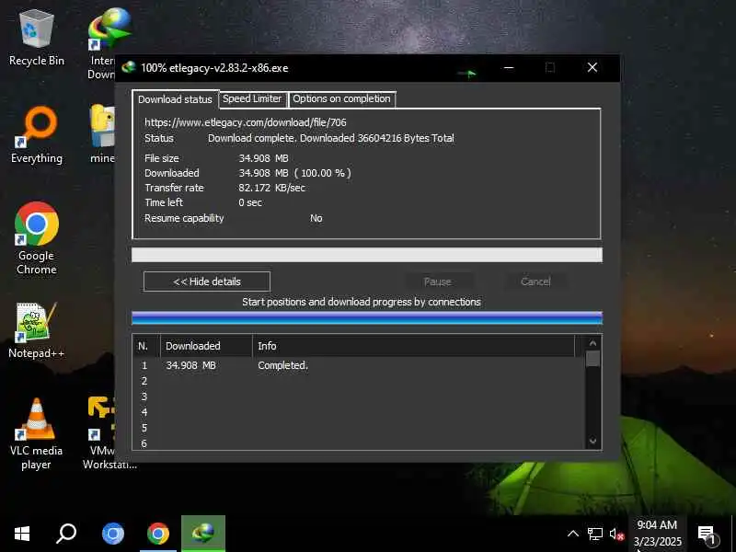This screenshot has height=552, width=736.
Task: Click the N. column header
Action: 146,346
